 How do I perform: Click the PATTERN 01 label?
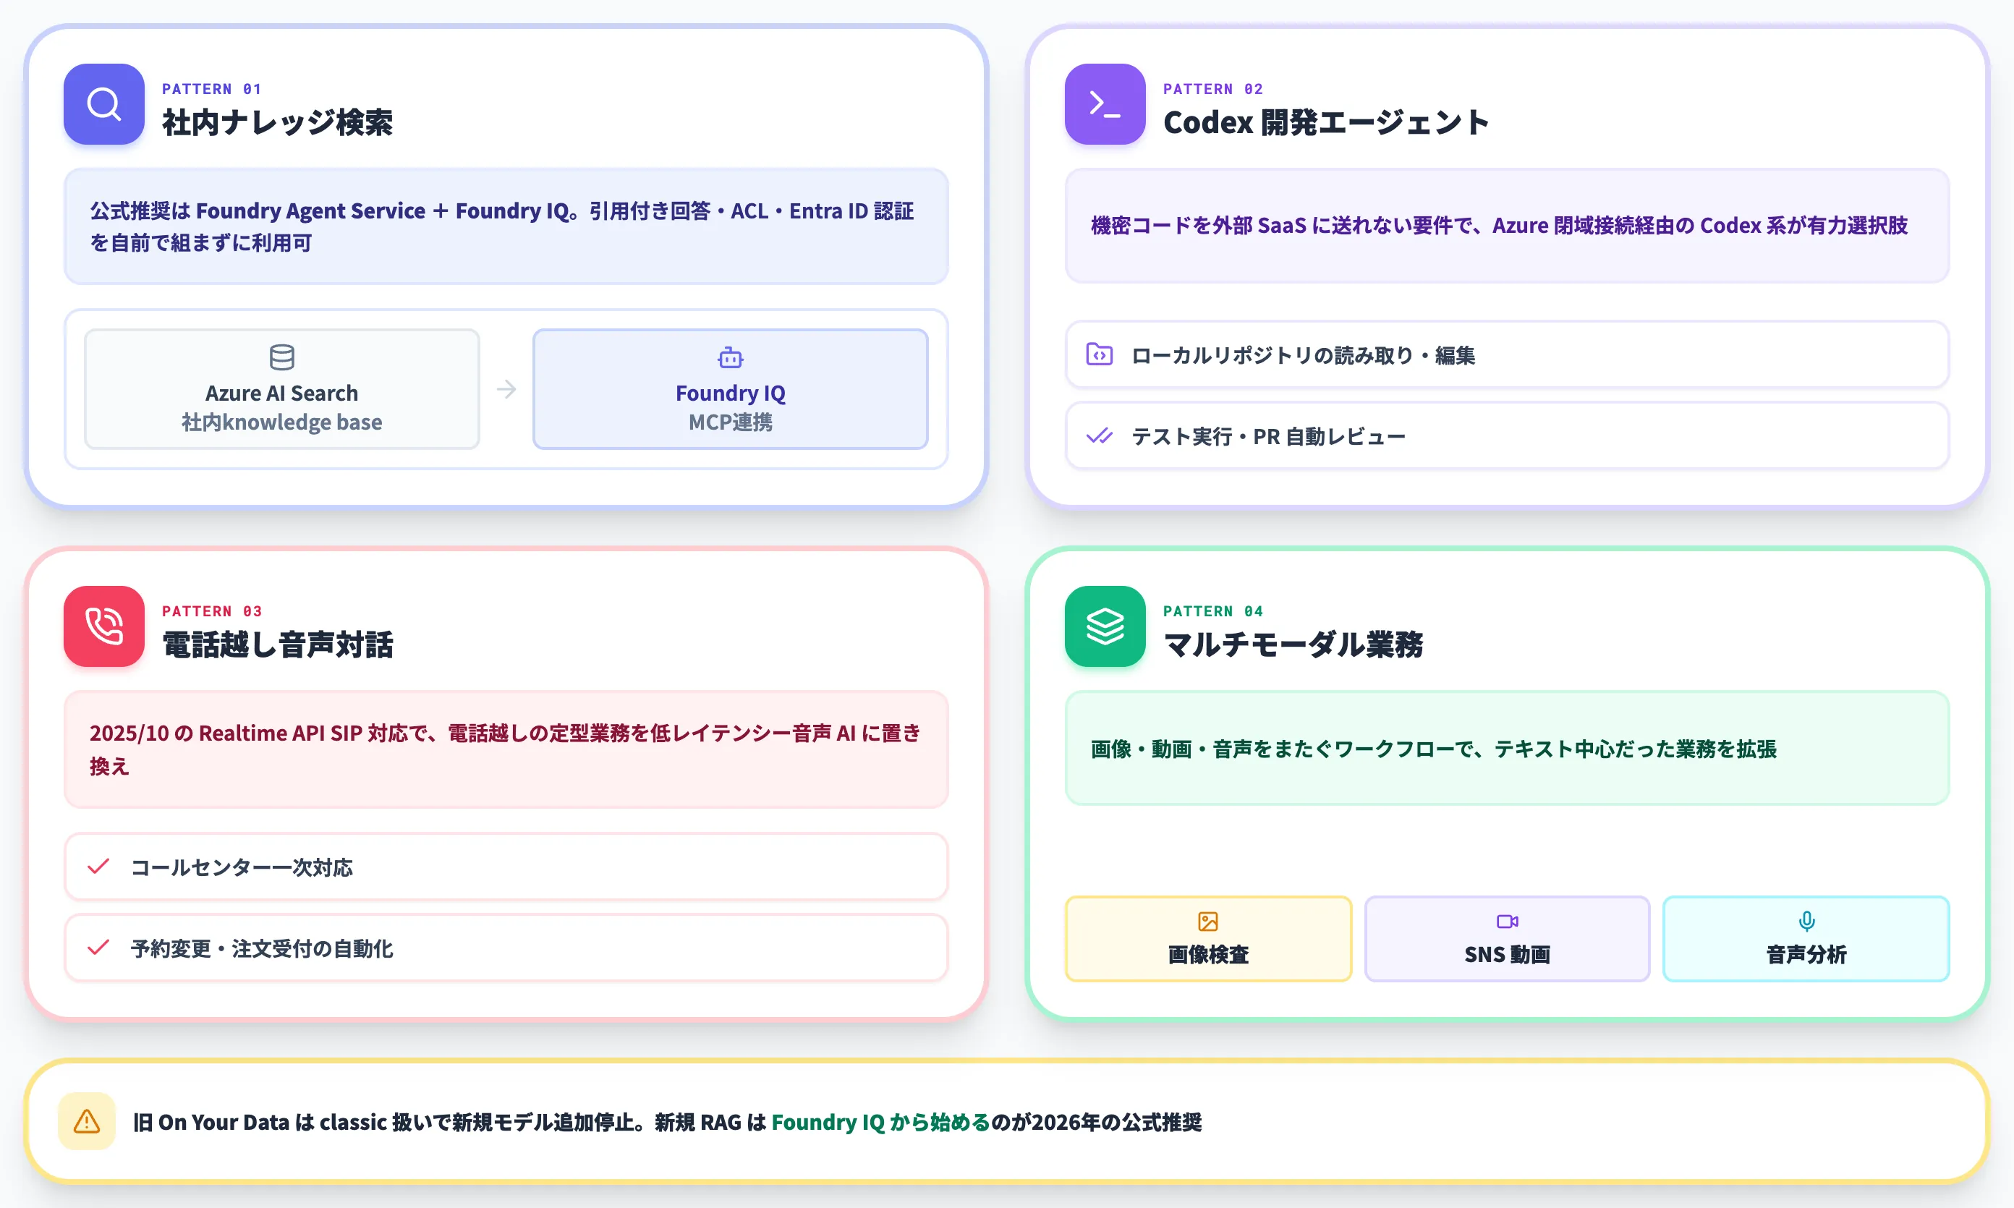(x=212, y=89)
